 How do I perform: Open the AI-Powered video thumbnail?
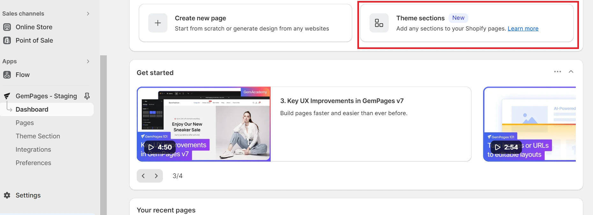point(530,124)
